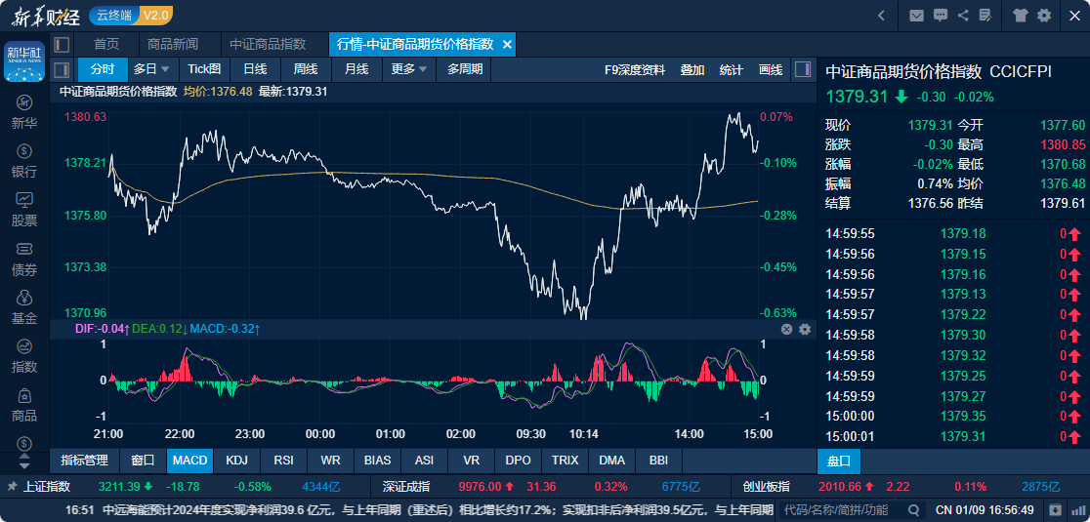This screenshot has height=522, width=1090.
Task: Click the 指标管理 button
Action: [84, 460]
